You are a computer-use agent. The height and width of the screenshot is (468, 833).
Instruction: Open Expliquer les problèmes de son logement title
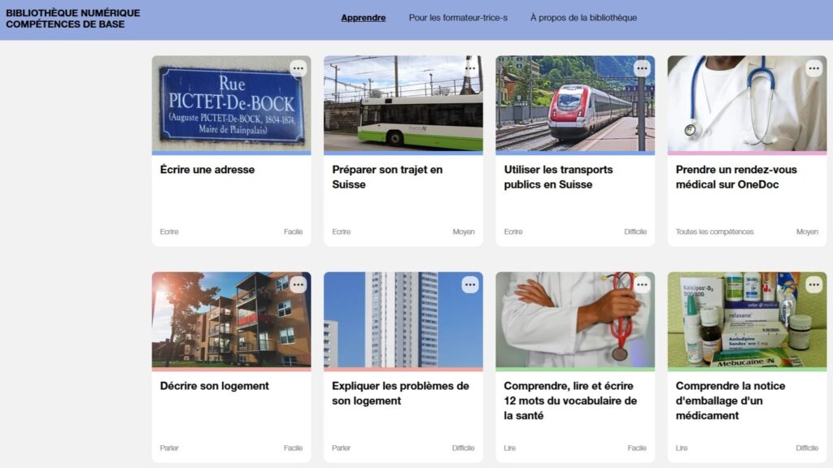400,394
